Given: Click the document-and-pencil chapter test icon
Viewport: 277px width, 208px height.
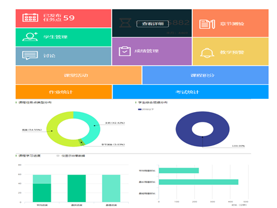Looking at the screenshot, I should (x=207, y=24).
